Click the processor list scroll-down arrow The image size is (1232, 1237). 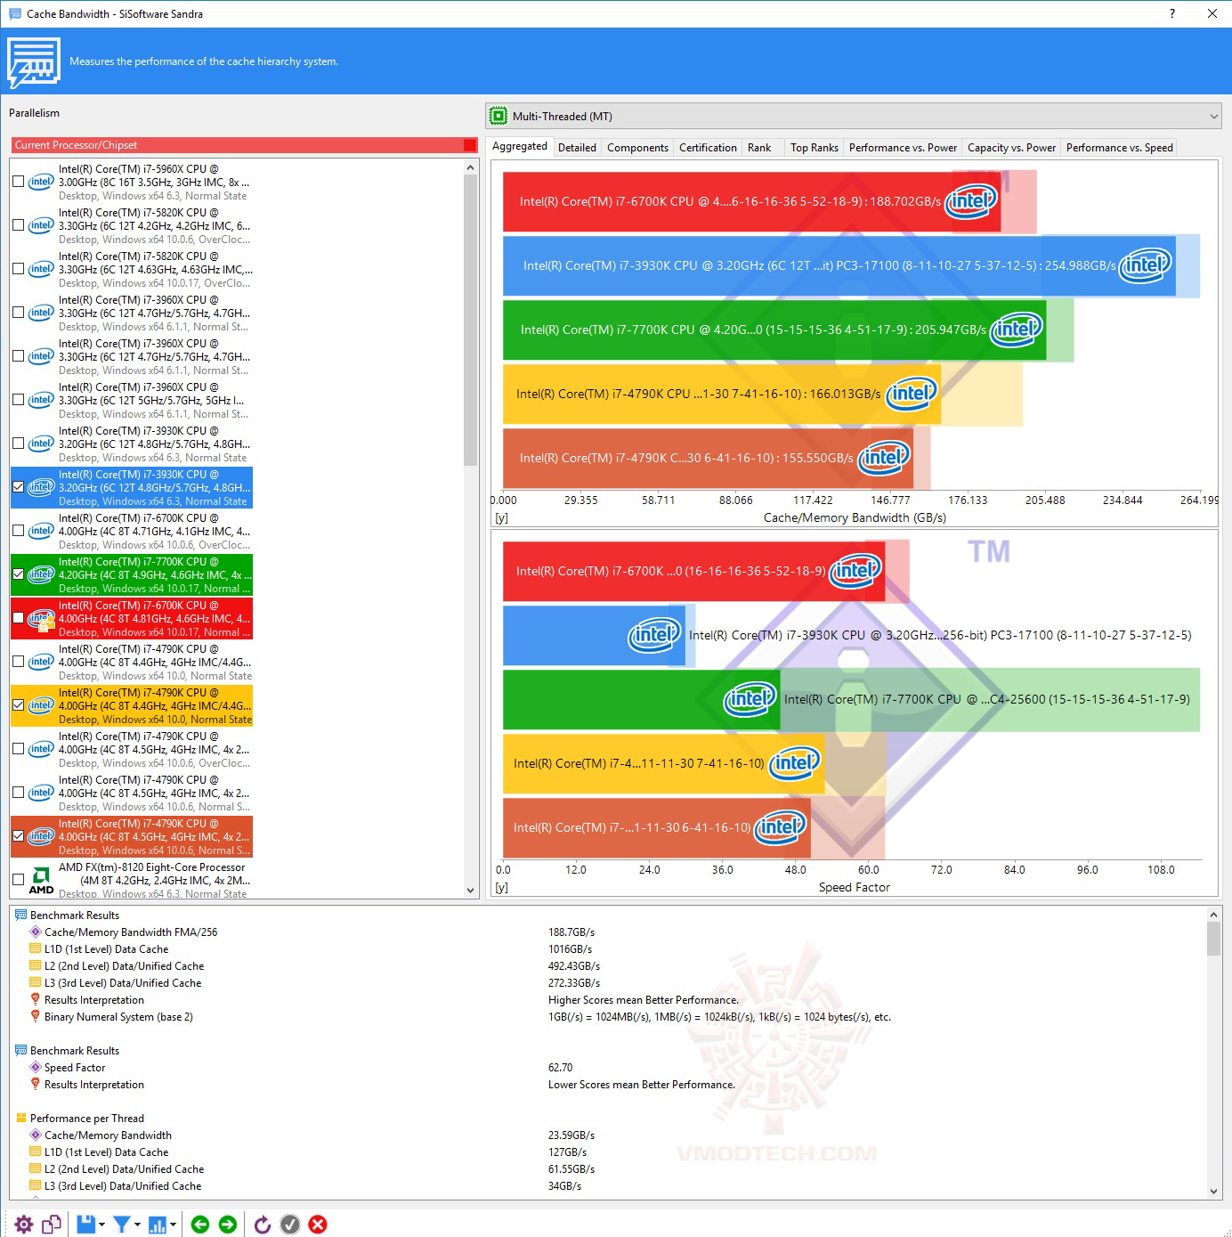[x=471, y=890]
